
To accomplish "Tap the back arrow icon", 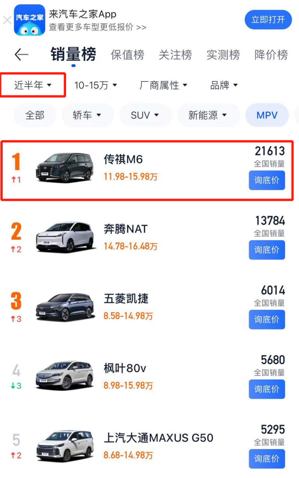I will (x=21, y=55).
